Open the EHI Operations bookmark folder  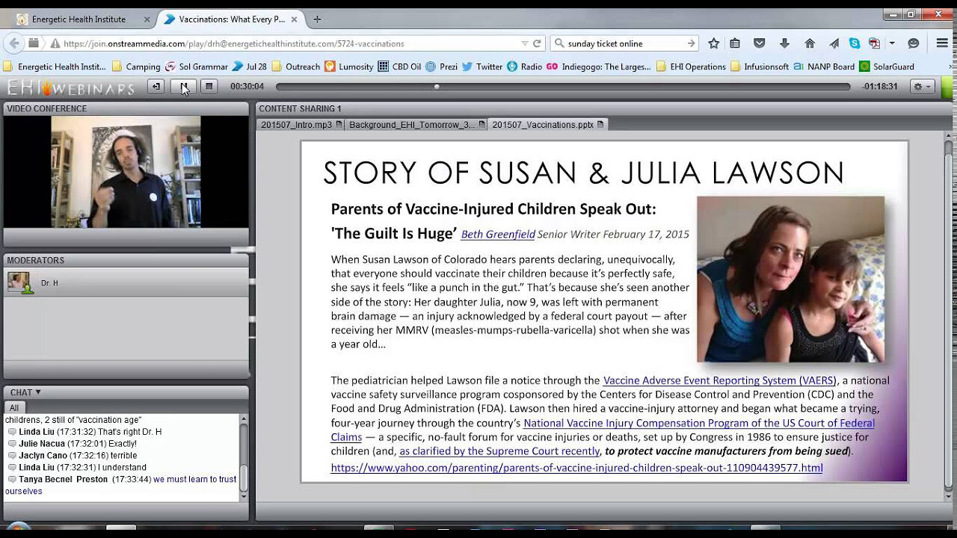coord(691,67)
